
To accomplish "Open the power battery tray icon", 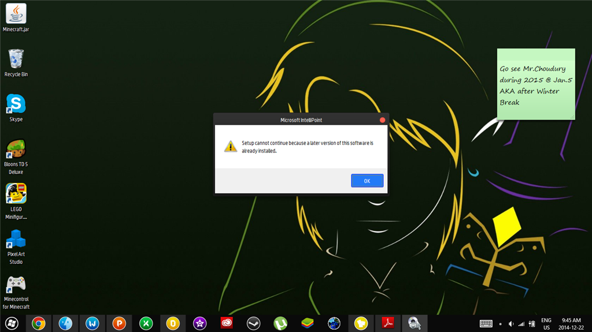I will 532,324.
